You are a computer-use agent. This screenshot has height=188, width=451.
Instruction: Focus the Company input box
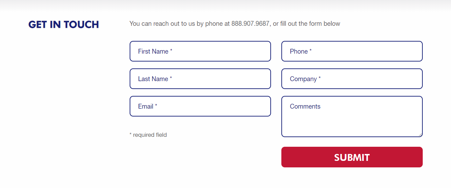[352, 79]
